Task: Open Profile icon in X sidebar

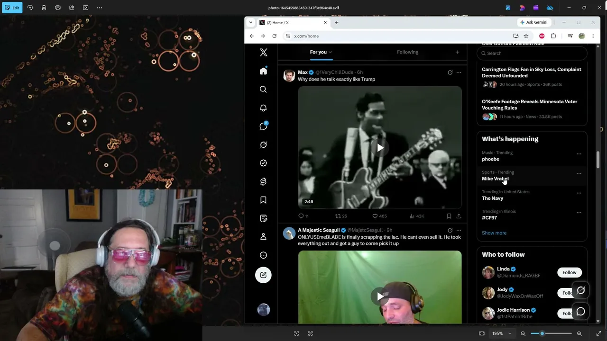Action: (x=264, y=237)
